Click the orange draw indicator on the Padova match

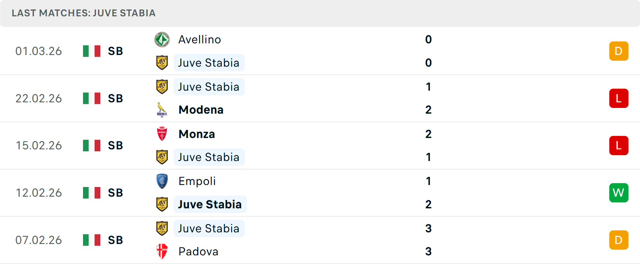pyautogui.click(x=619, y=240)
